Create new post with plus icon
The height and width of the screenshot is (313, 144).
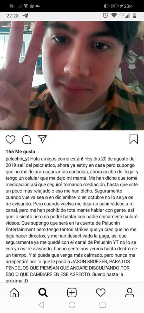click(x=72, y=293)
